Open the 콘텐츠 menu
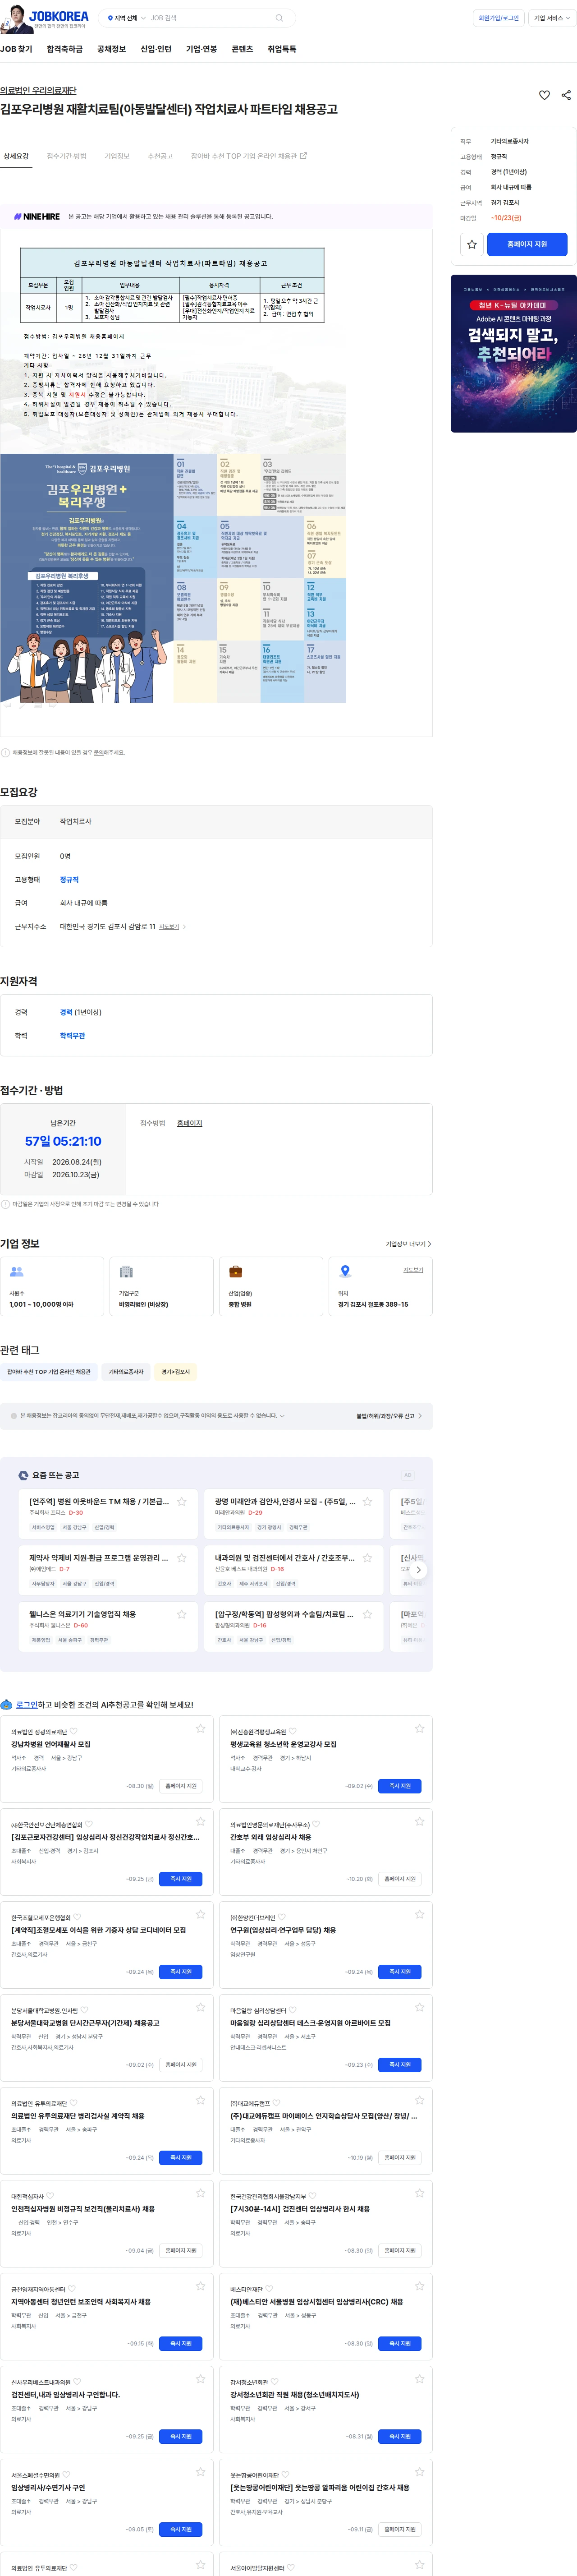Image resolution: width=577 pixels, height=2576 pixels. [242, 49]
